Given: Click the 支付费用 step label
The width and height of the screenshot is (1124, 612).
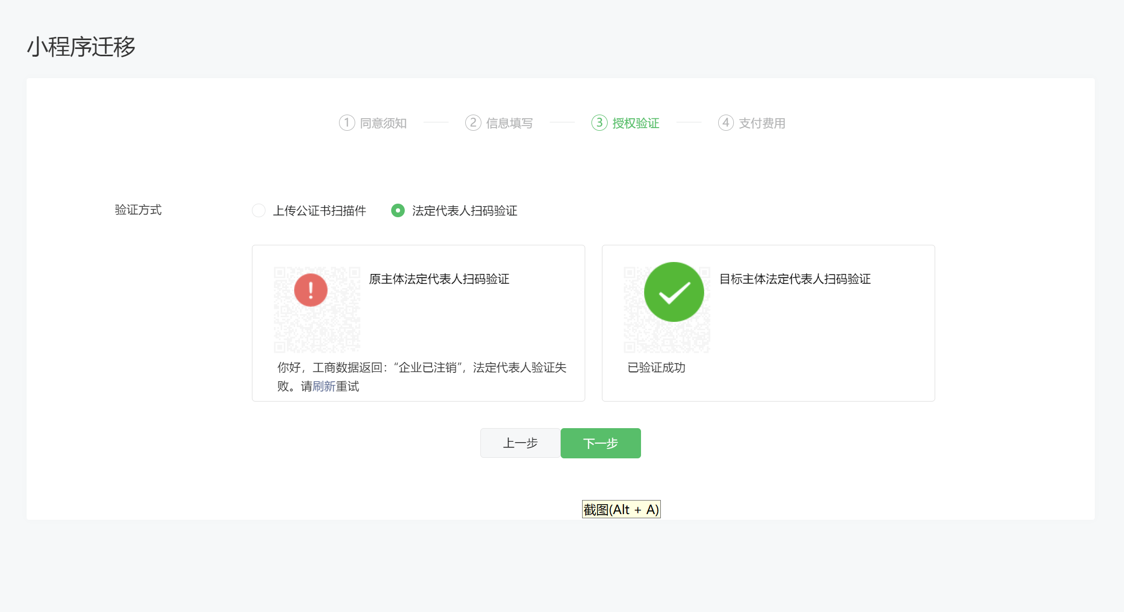Looking at the screenshot, I should pos(762,123).
